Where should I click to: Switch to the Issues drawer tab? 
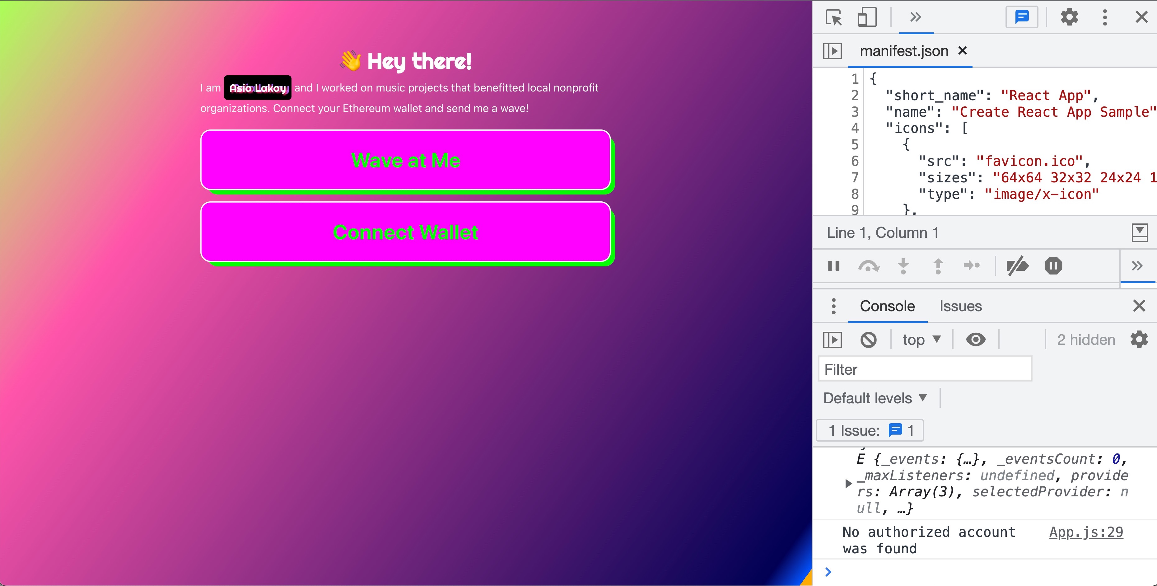pos(960,307)
